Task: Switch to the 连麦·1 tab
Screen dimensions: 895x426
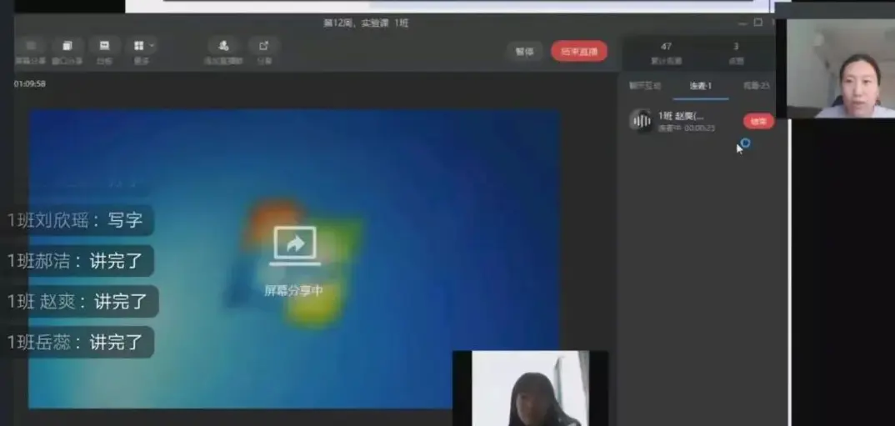Action: point(700,86)
